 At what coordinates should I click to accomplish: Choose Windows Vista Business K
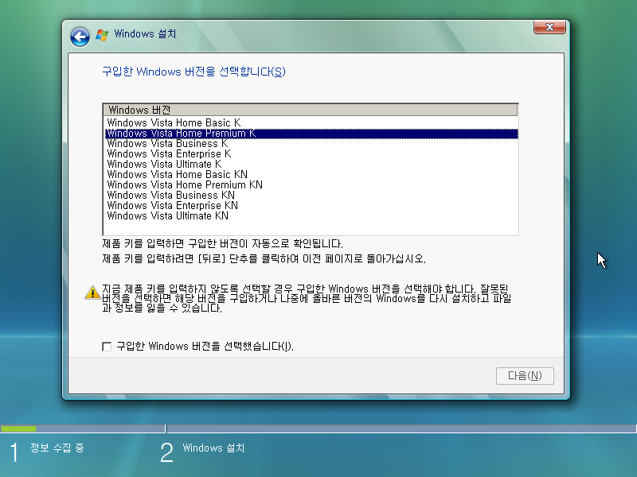pos(311,144)
